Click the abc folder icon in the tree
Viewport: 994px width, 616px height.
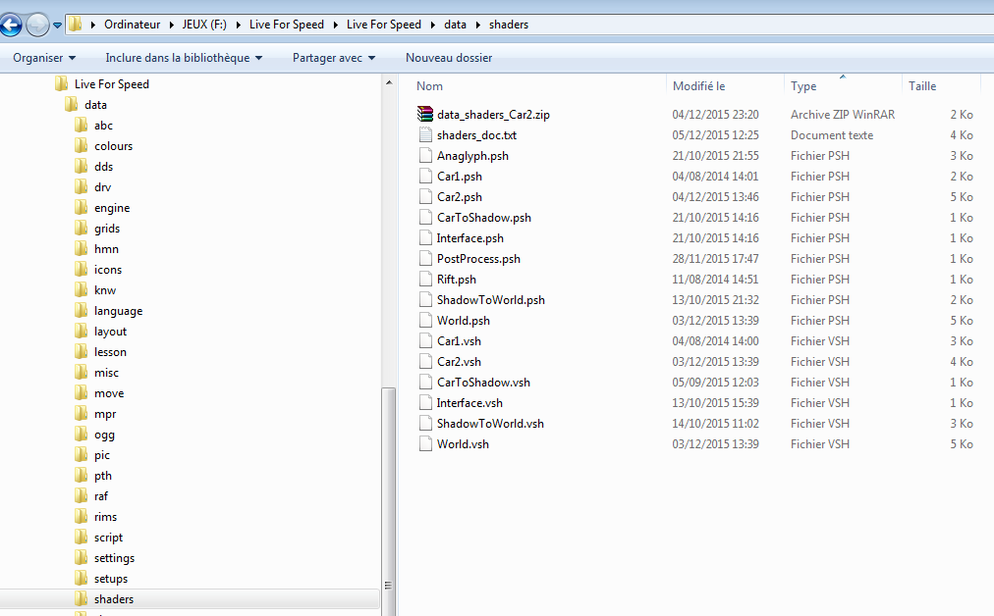81,125
